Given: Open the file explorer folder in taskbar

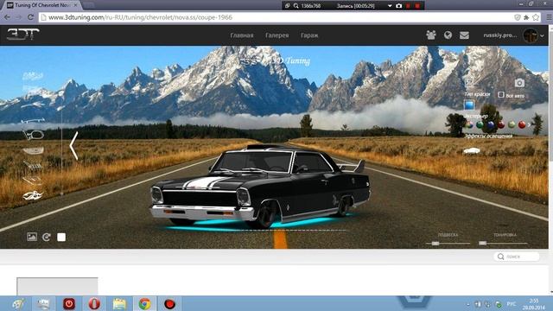Looking at the screenshot, I should point(119,303).
